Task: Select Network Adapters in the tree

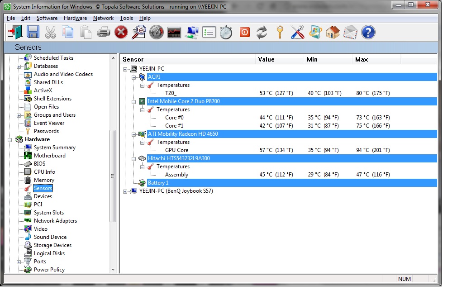Action: [x=55, y=221]
